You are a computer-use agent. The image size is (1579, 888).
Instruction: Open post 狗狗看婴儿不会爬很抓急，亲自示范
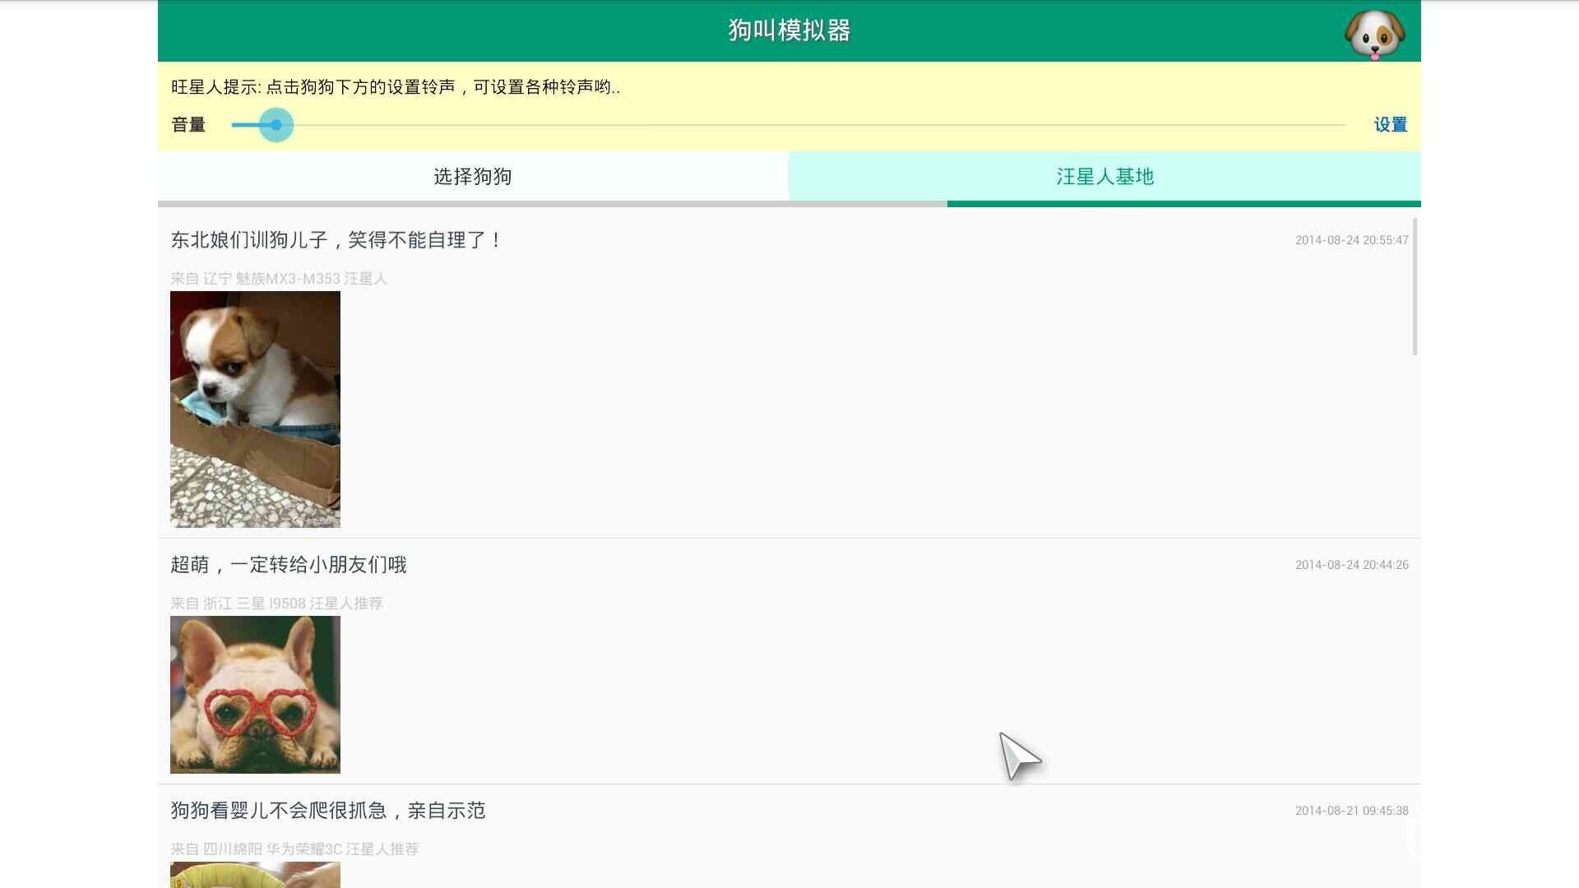tap(328, 811)
